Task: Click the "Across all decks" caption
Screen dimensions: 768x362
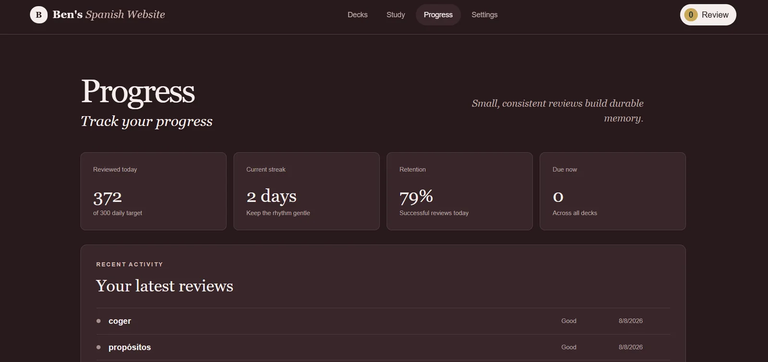Action: coord(575,213)
